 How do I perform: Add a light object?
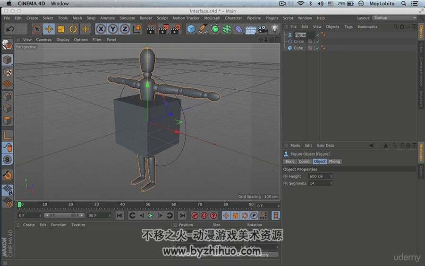[275, 29]
